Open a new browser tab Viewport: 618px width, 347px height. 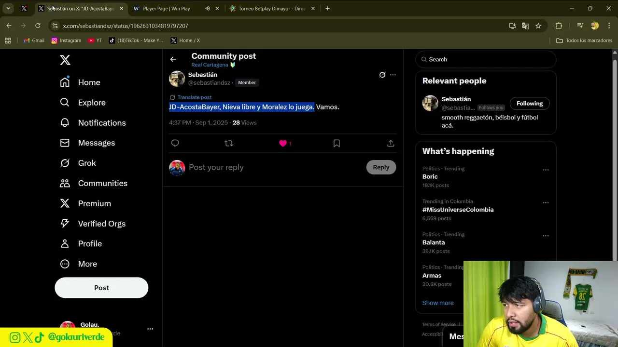pos(327,8)
